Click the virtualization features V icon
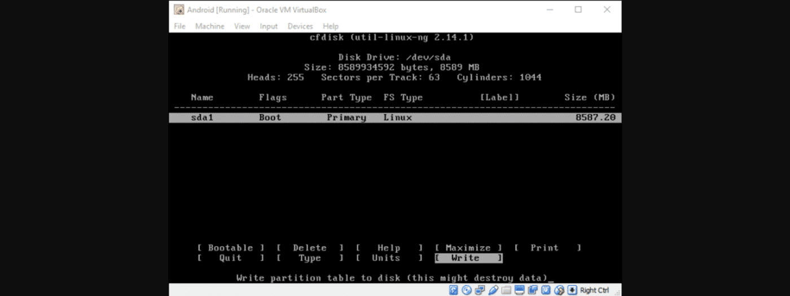 (546, 290)
